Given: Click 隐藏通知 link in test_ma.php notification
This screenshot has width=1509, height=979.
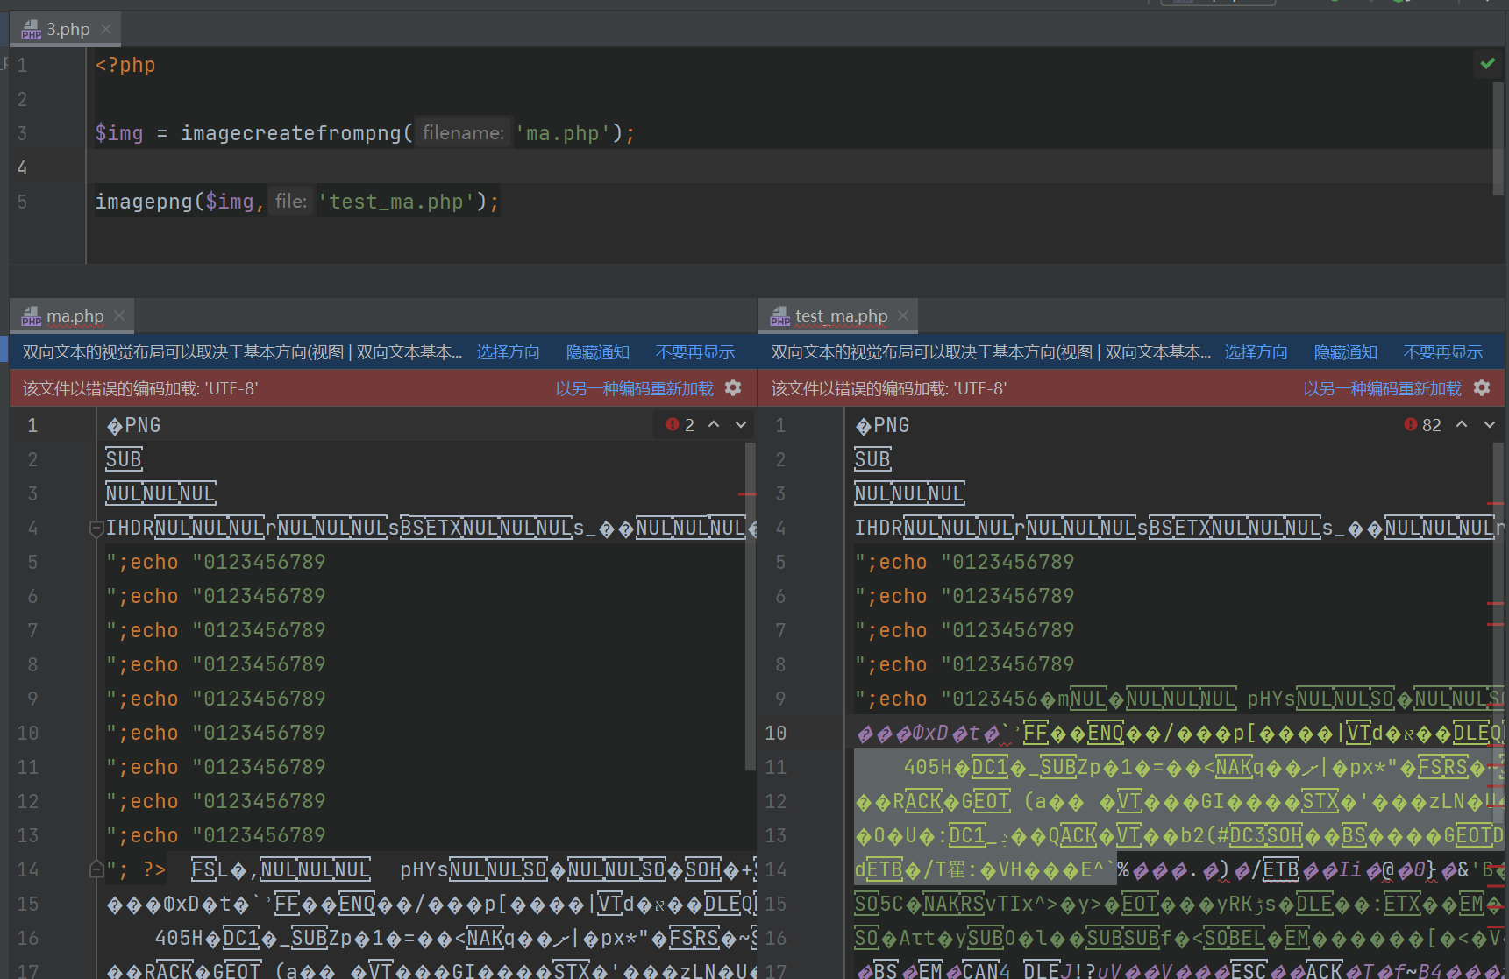Looking at the screenshot, I should (x=1345, y=352).
